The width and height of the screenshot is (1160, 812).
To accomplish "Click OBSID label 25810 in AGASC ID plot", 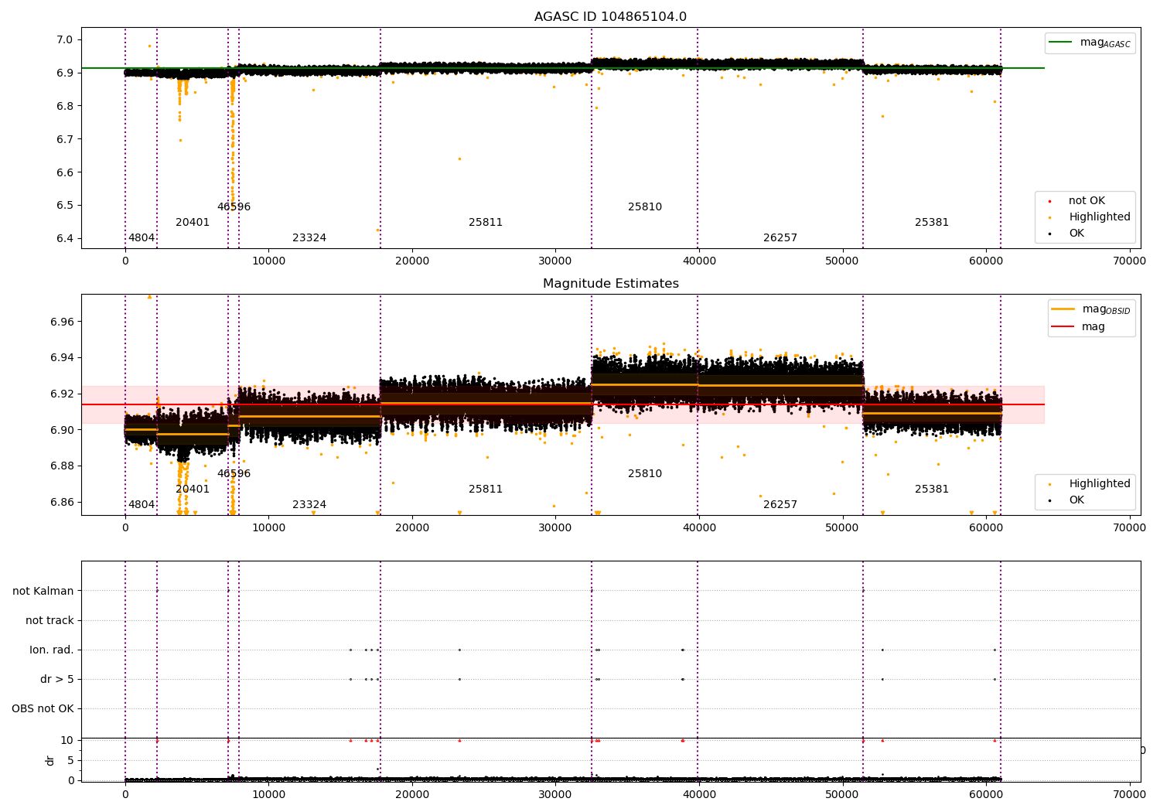I will pyautogui.click(x=645, y=207).
